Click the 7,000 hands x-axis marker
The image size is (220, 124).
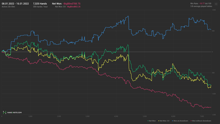(202, 116)
